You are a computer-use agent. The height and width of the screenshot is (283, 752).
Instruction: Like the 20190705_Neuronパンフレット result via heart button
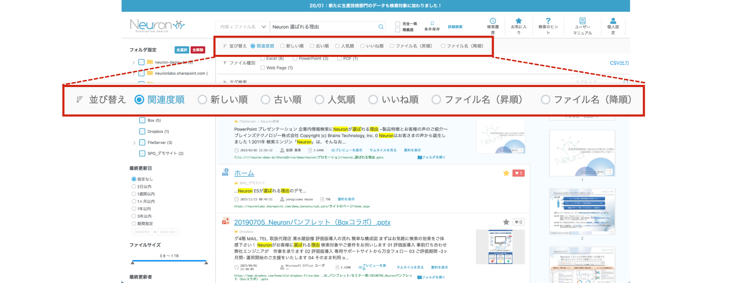click(519, 222)
